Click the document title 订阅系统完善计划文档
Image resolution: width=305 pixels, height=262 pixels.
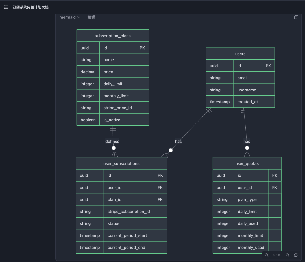[30, 7]
